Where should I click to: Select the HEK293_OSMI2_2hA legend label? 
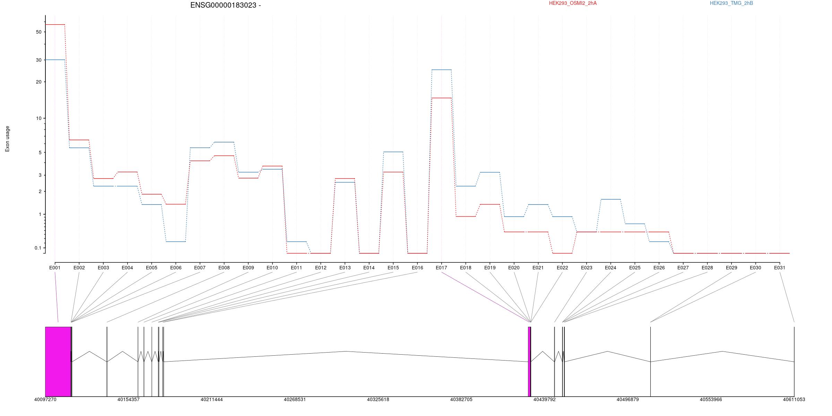pos(573,3)
